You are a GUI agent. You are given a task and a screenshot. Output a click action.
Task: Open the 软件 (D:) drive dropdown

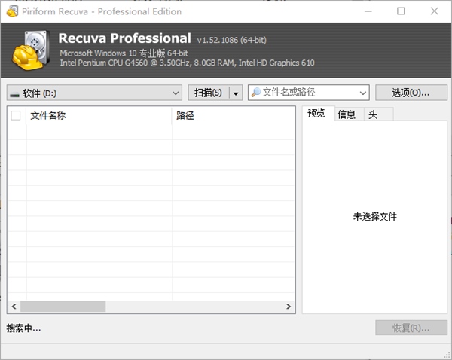coord(94,93)
